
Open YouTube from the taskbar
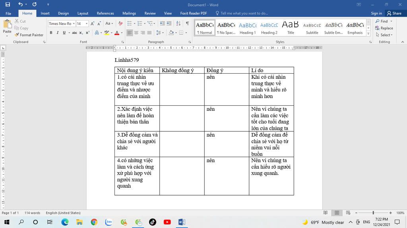click(167, 222)
